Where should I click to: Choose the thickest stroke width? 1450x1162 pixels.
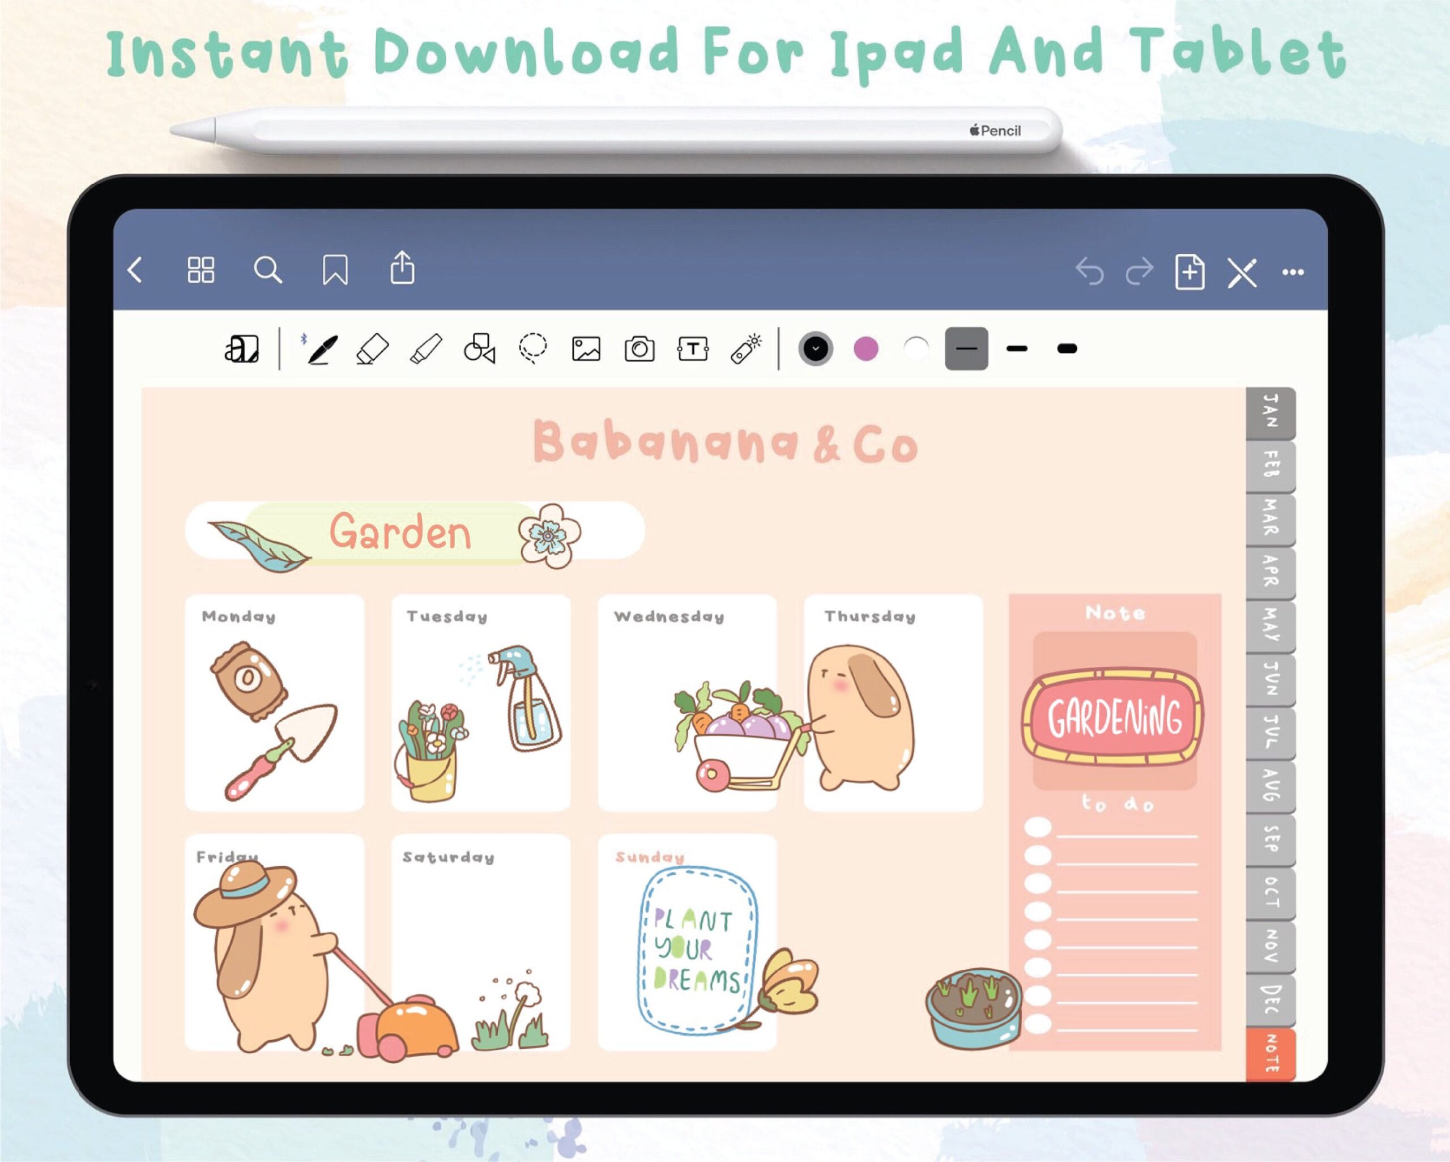click(x=1067, y=348)
